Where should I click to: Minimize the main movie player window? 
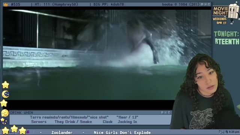[202, 4]
